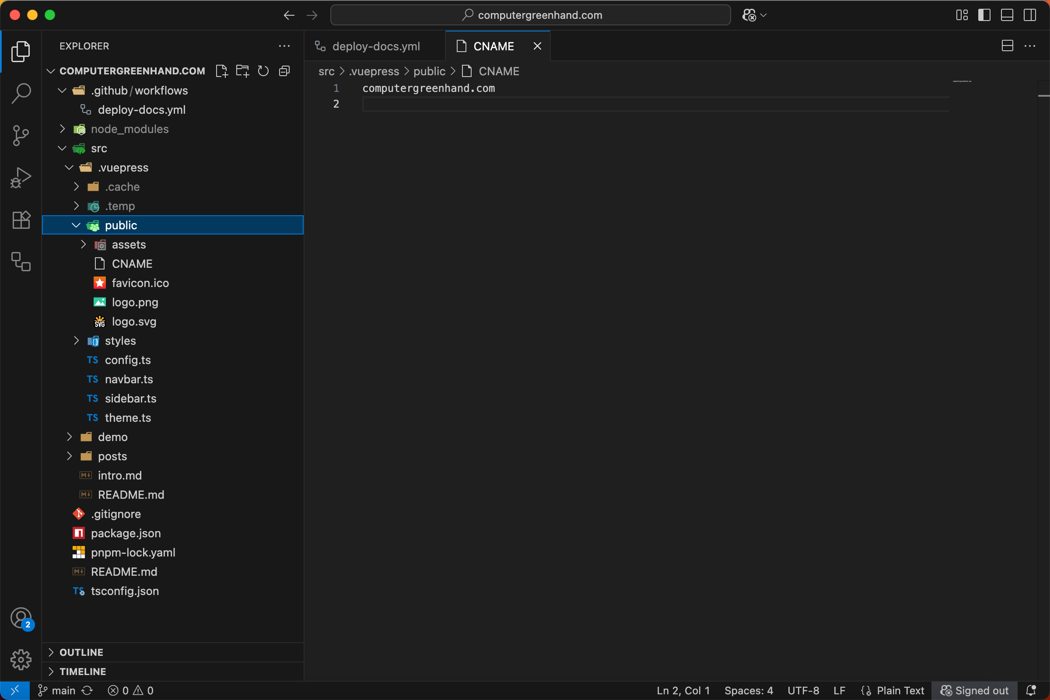Click Ln 2, Col 1 to go to line

click(683, 691)
